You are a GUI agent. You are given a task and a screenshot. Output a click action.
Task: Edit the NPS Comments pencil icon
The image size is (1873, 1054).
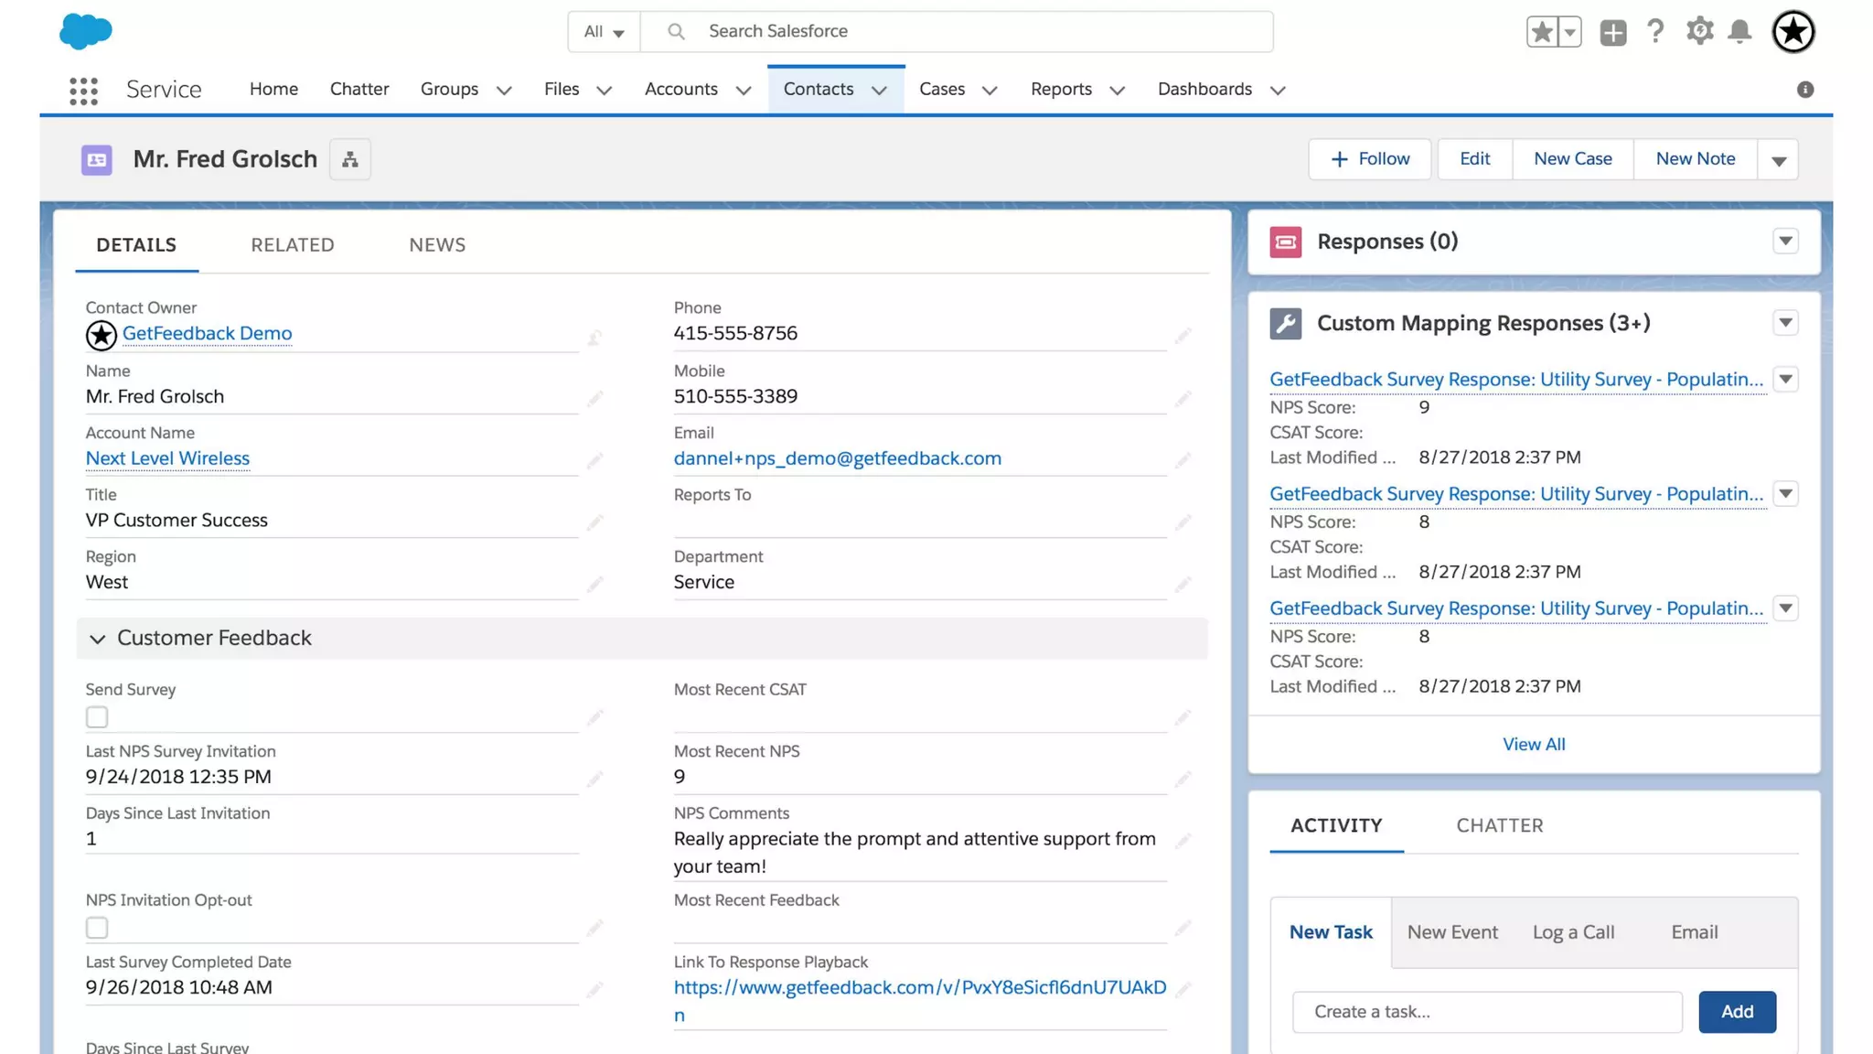click(1183, 841)
